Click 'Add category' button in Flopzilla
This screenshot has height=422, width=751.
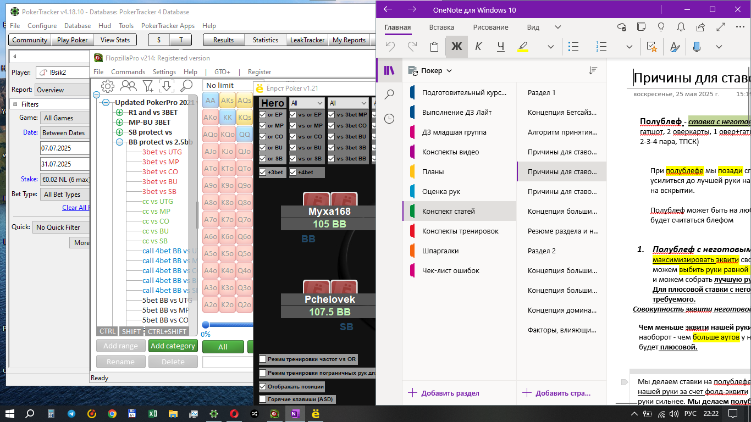(173, 346)
